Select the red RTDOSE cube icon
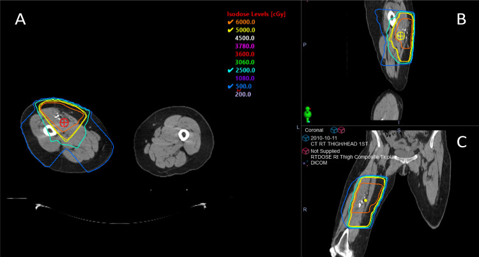Screen dimensions: 479x257 pos(305,151)
